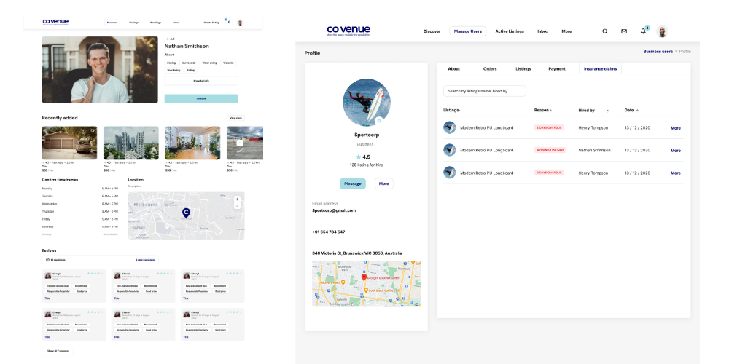Open the first Recently added garage thumbnail
This screenshot has height=364, width=729.
click(69, 143)
